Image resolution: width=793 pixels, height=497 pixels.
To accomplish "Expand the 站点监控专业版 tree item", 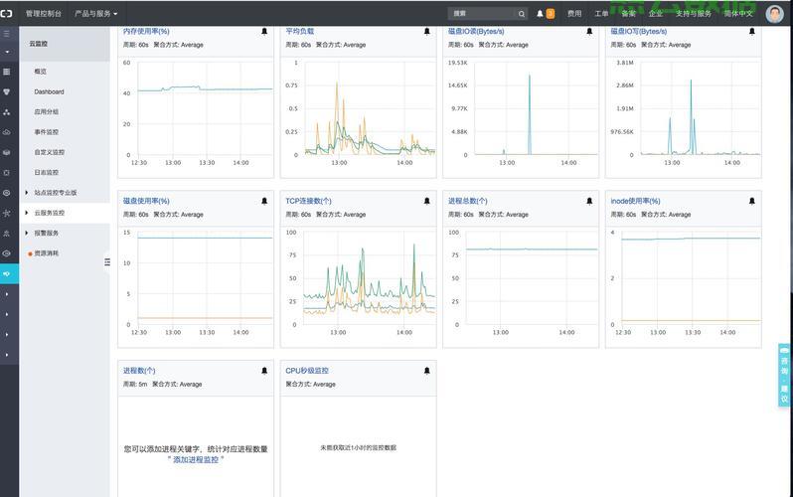I will coord(26,192).
